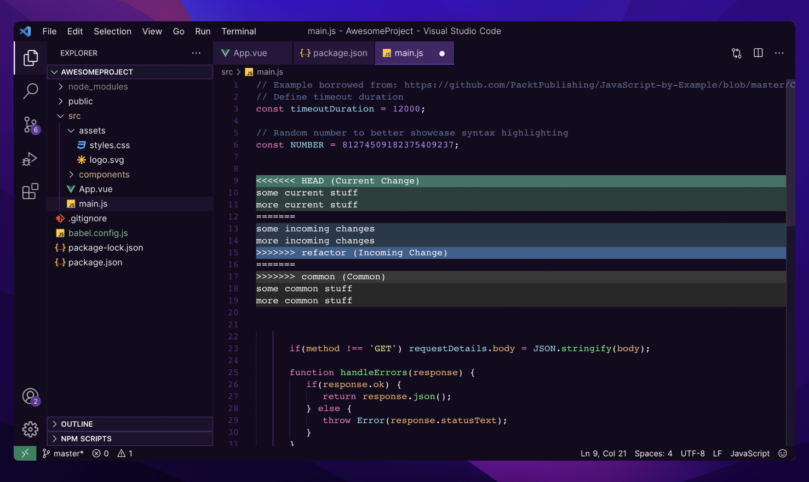
Task: Open logo.svg in the explorer
Action: [x=130, y=160]
